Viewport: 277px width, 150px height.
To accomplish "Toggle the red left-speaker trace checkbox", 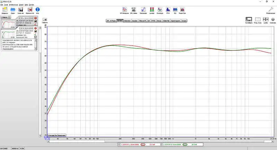I will click(119, 144).
